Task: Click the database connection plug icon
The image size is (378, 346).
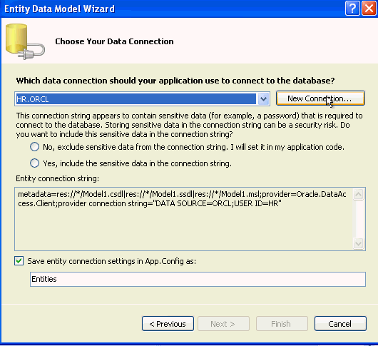Action: (25, 41)
